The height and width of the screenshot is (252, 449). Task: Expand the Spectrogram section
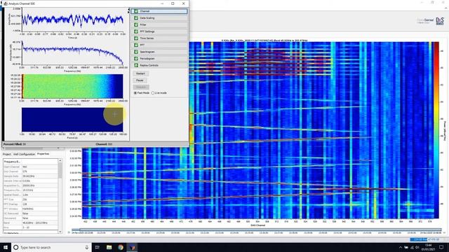click(159, 52)
